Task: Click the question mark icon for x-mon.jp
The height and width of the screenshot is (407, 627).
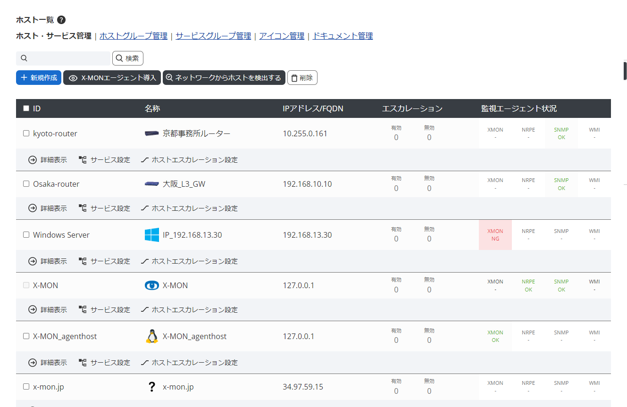Action: point(152,387)
